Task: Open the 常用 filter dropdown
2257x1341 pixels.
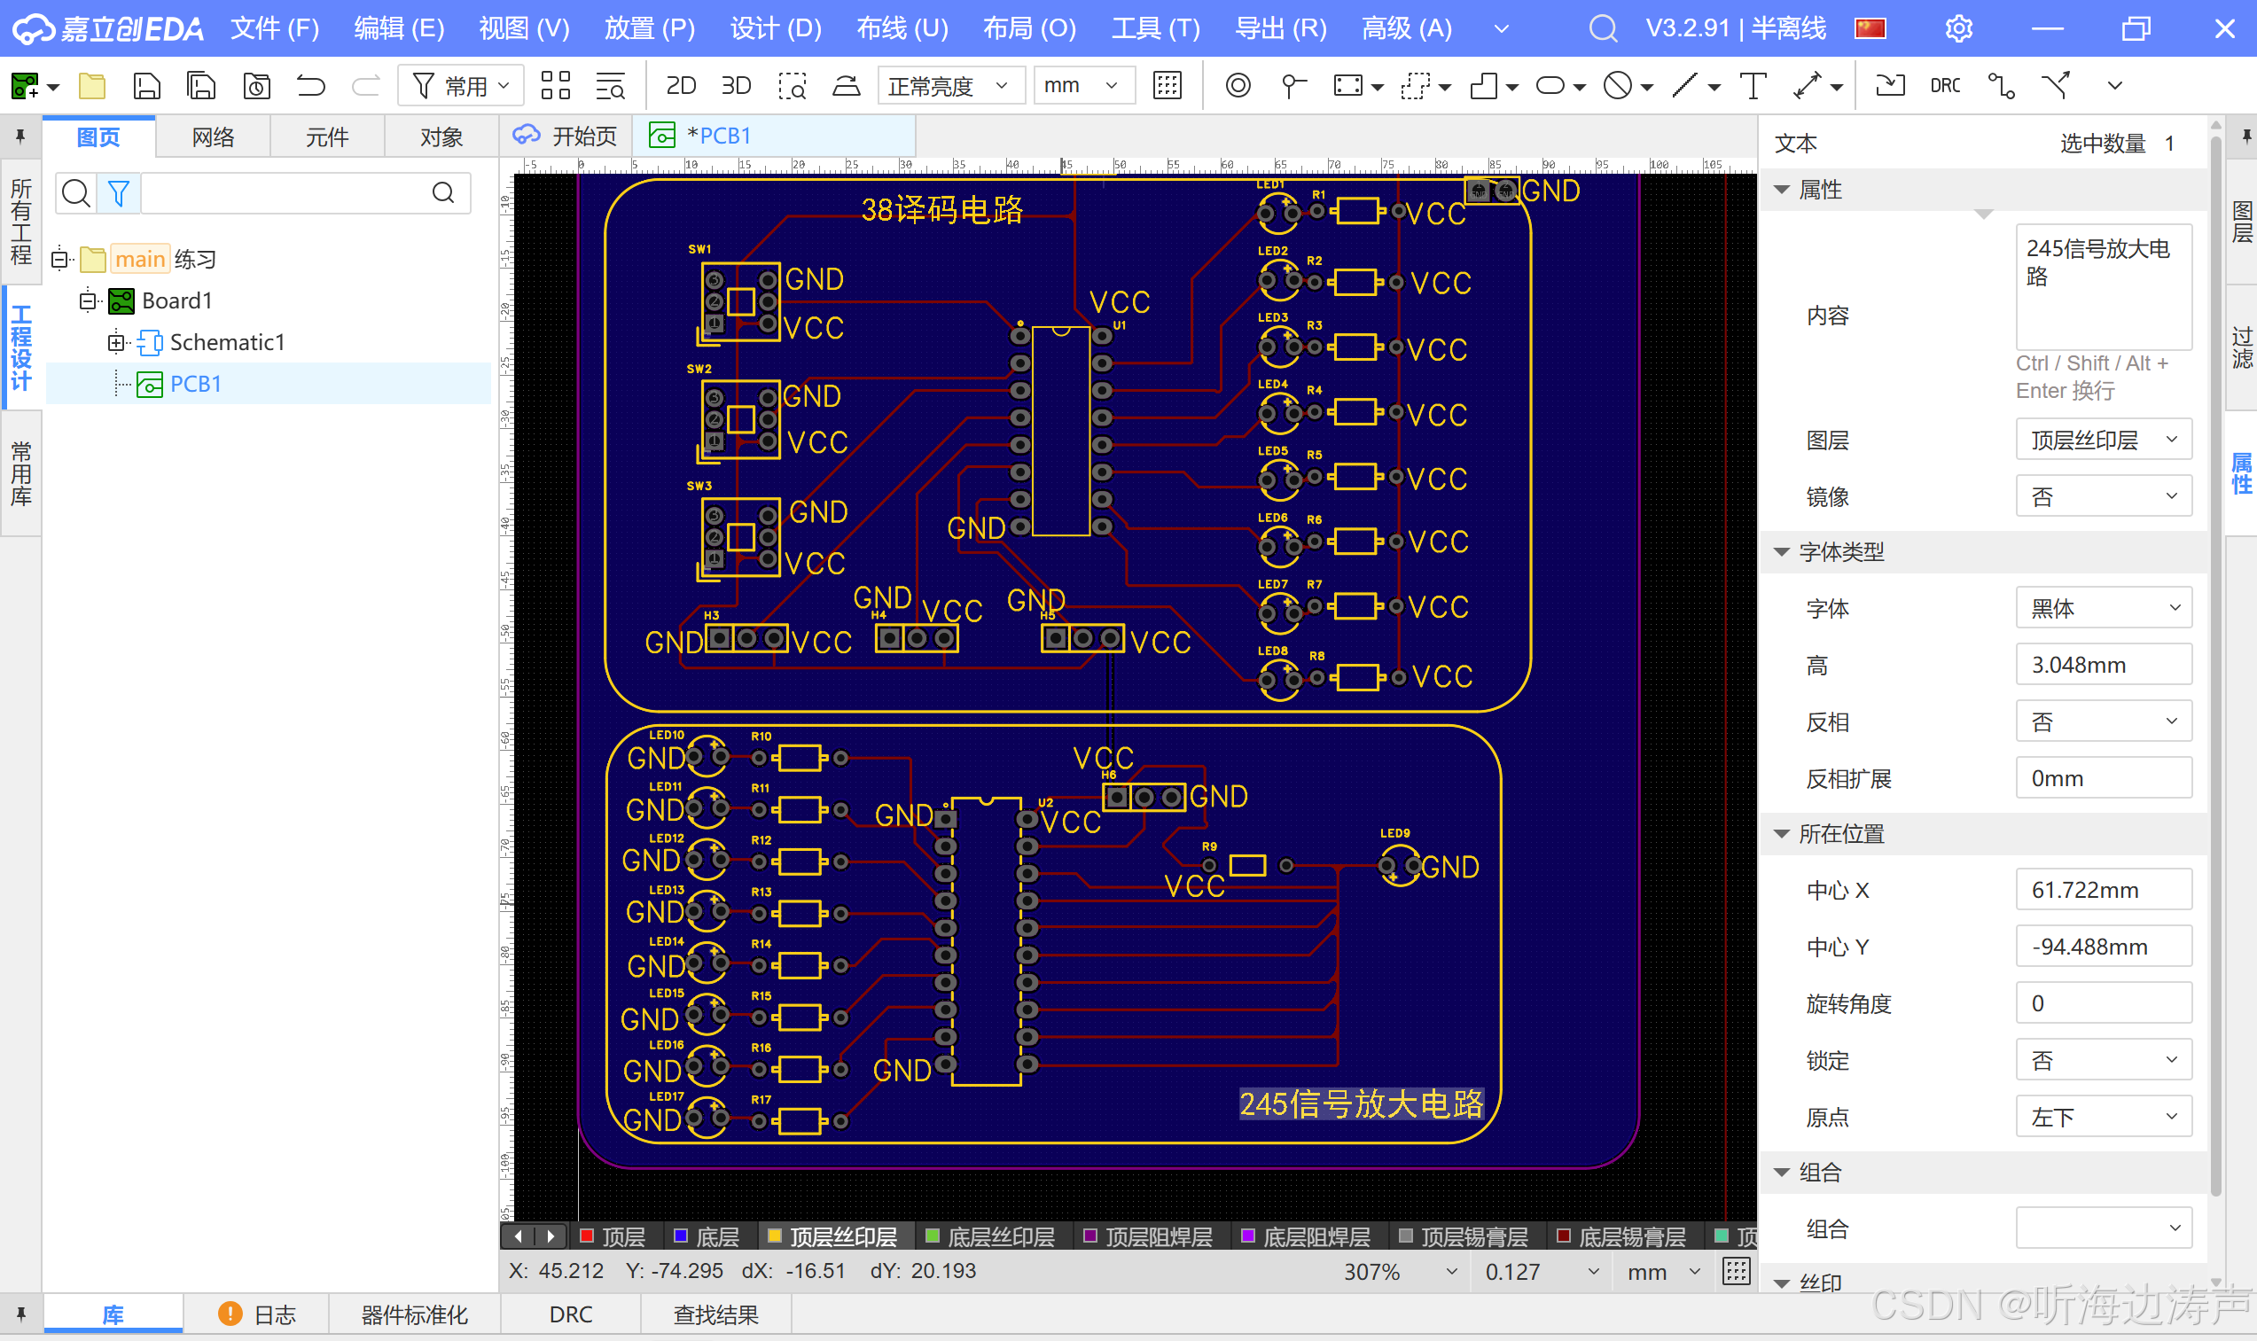Action: (x=462, y=86)
